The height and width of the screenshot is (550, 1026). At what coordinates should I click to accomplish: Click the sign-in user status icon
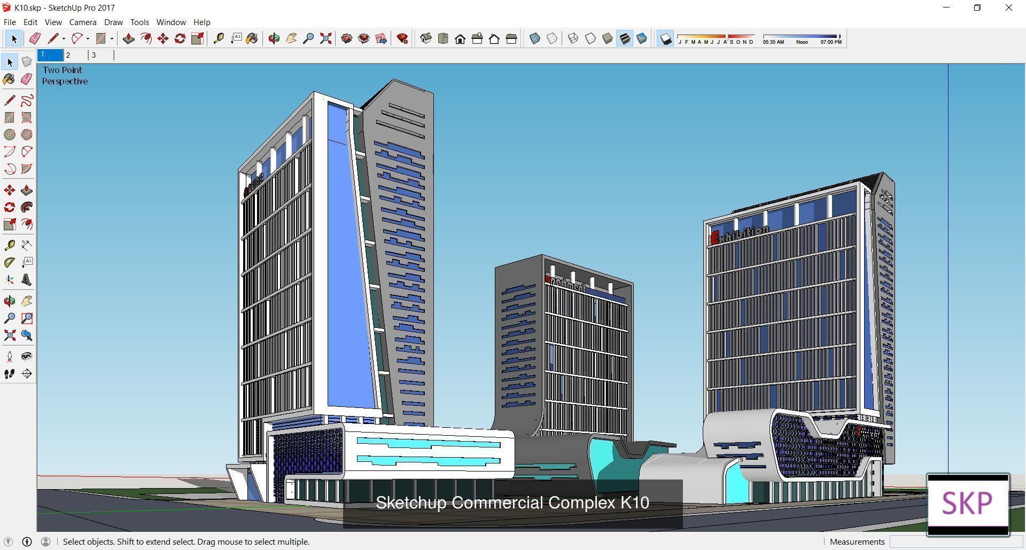click(x=45, y=541)
